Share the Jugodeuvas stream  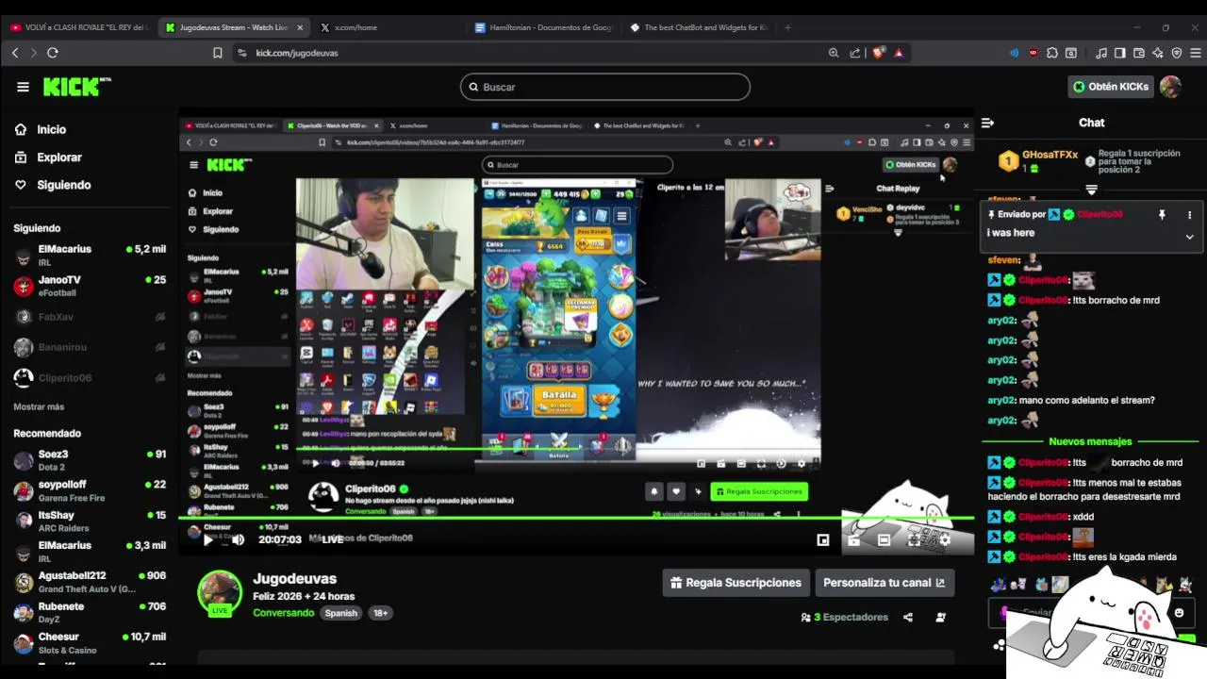[x=908, y=618]
